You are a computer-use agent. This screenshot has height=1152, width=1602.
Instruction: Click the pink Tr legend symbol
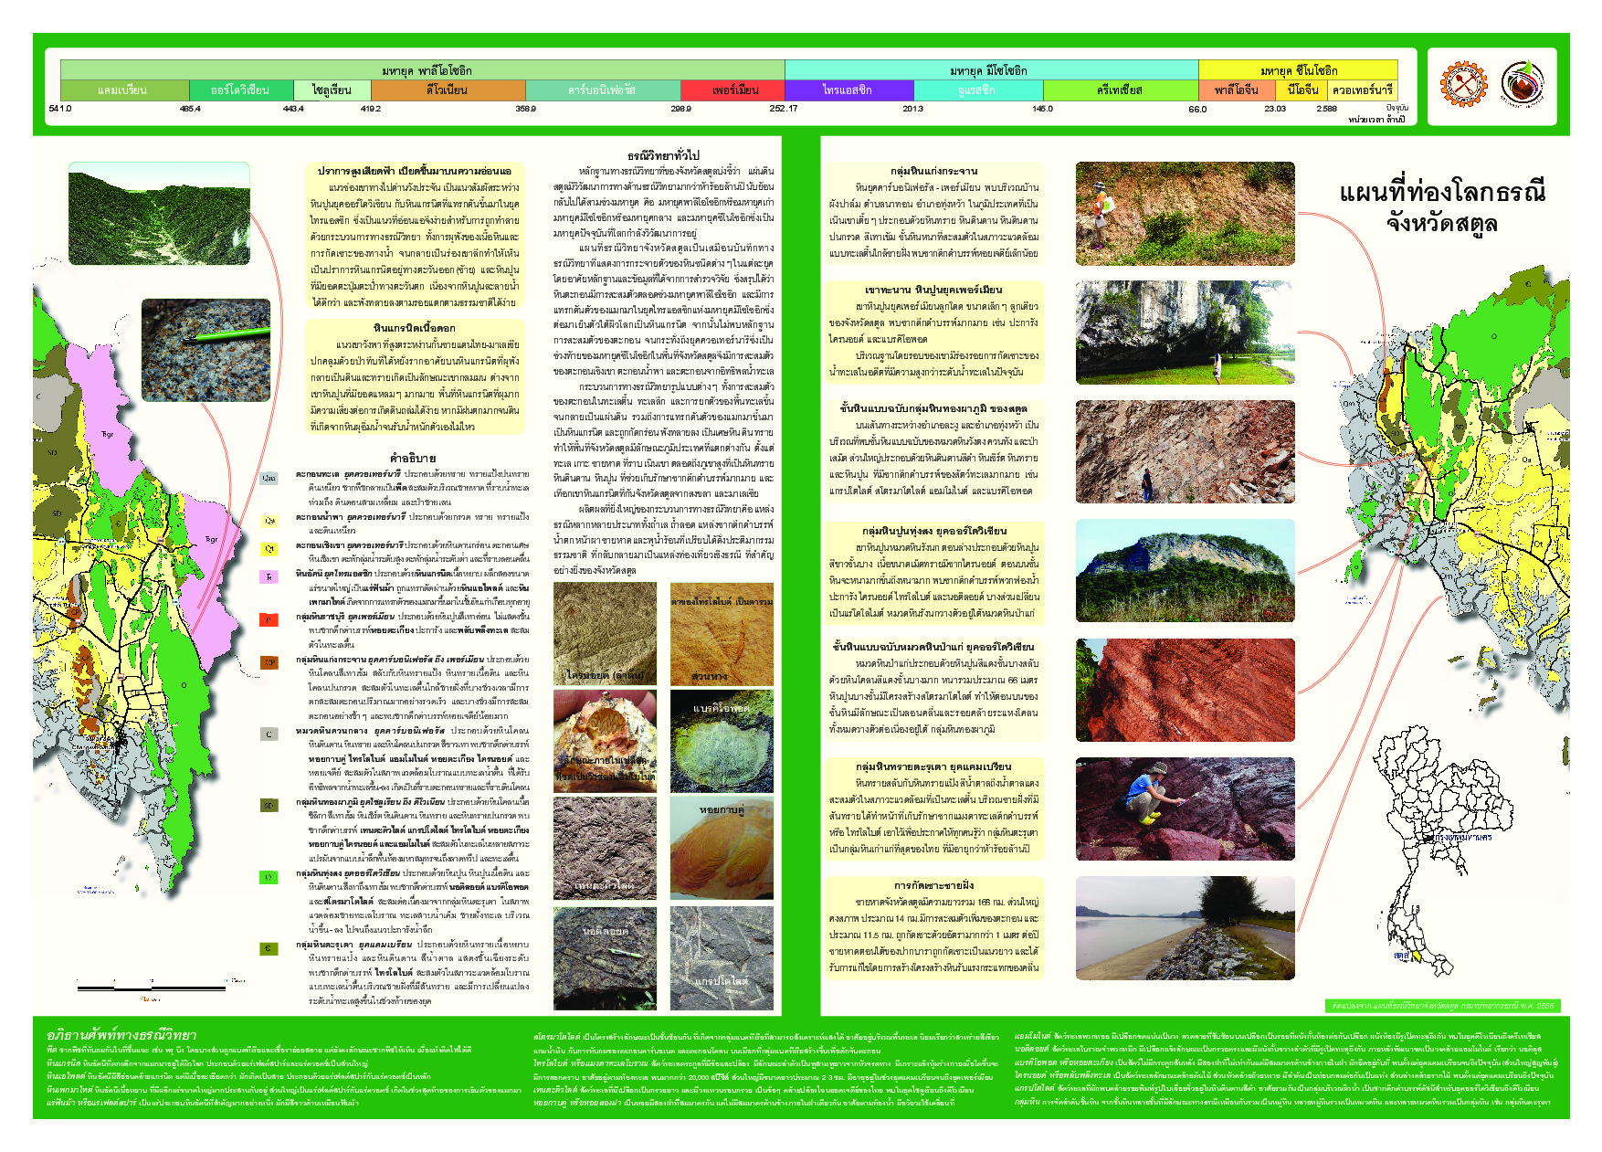point(269,577)
